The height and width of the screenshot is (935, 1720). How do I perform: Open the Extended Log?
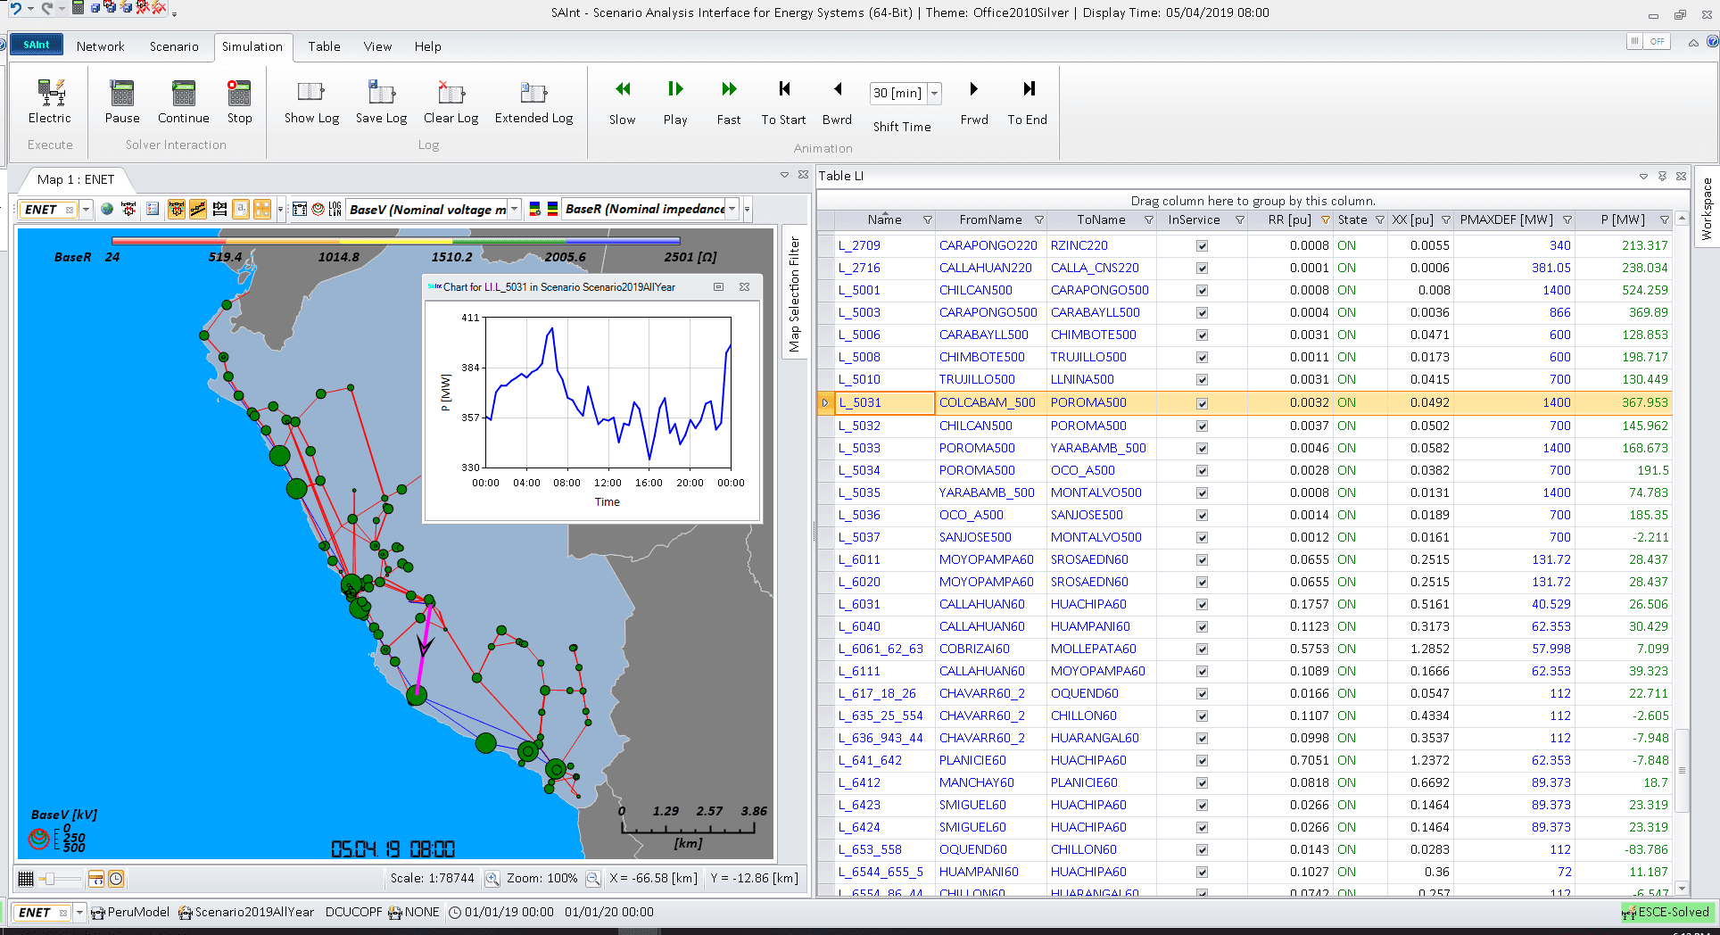click(533, 94)
